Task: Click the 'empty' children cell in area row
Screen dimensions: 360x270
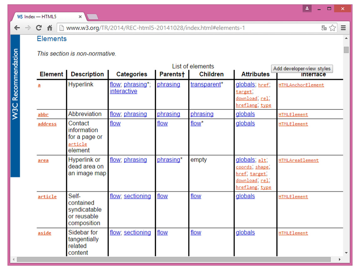Action: pyautogui.click(x=198, y=160)
